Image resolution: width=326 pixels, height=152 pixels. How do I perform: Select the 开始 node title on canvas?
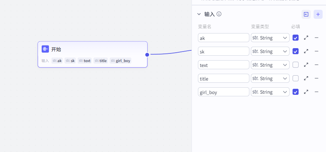pos(56,49)
